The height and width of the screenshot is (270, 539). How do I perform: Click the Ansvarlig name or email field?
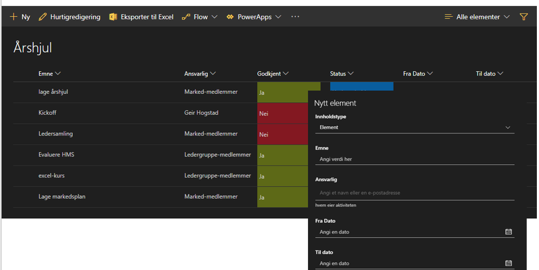414,193
